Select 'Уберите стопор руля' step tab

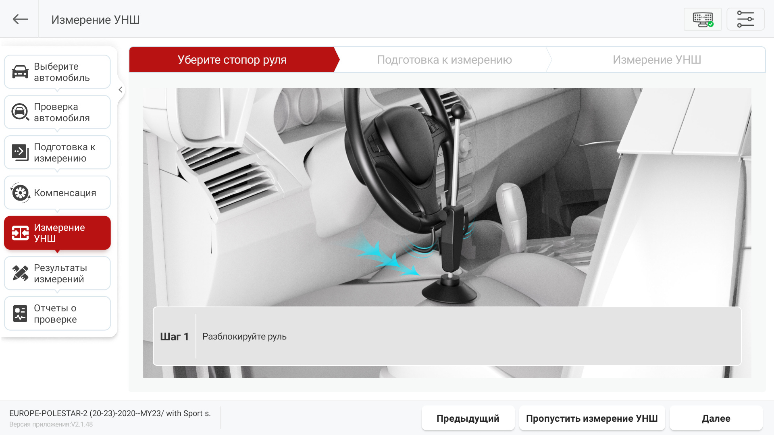pyautogui.click(x=232, y=60)
